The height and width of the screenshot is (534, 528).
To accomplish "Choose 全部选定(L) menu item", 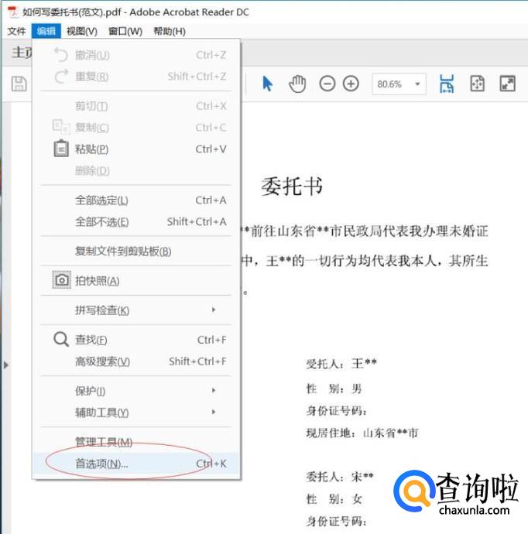I will (x=136, y=200).
